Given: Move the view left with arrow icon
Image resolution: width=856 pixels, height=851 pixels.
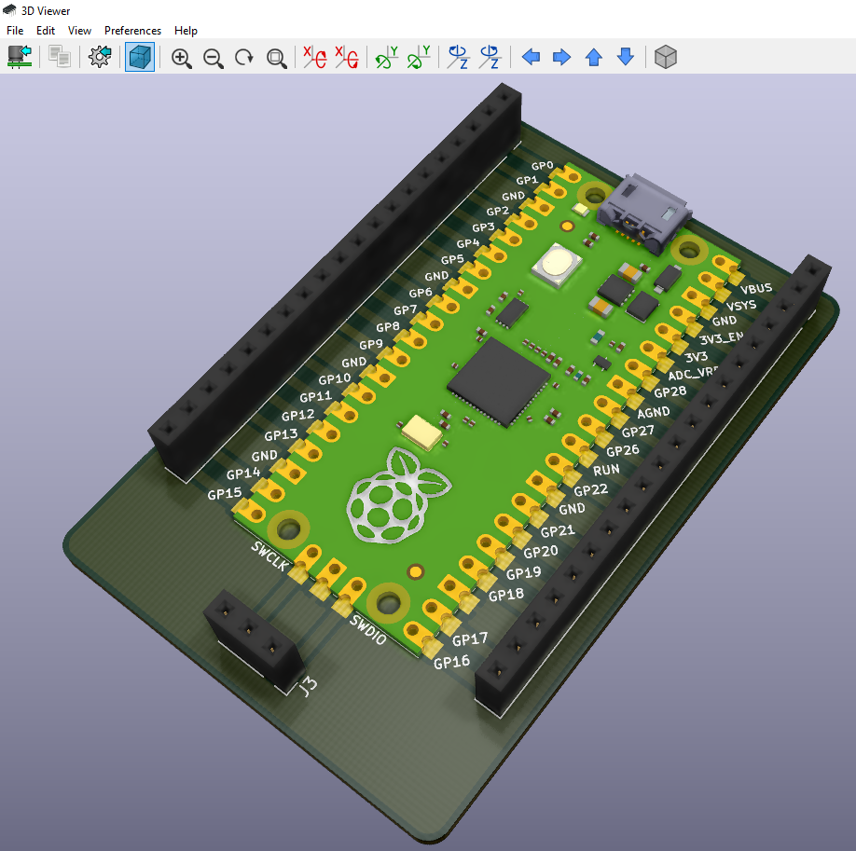Looking at the screenshot, I should (x=531, y=57).
